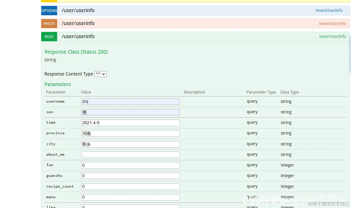Click the sex value field

[130, 112]
